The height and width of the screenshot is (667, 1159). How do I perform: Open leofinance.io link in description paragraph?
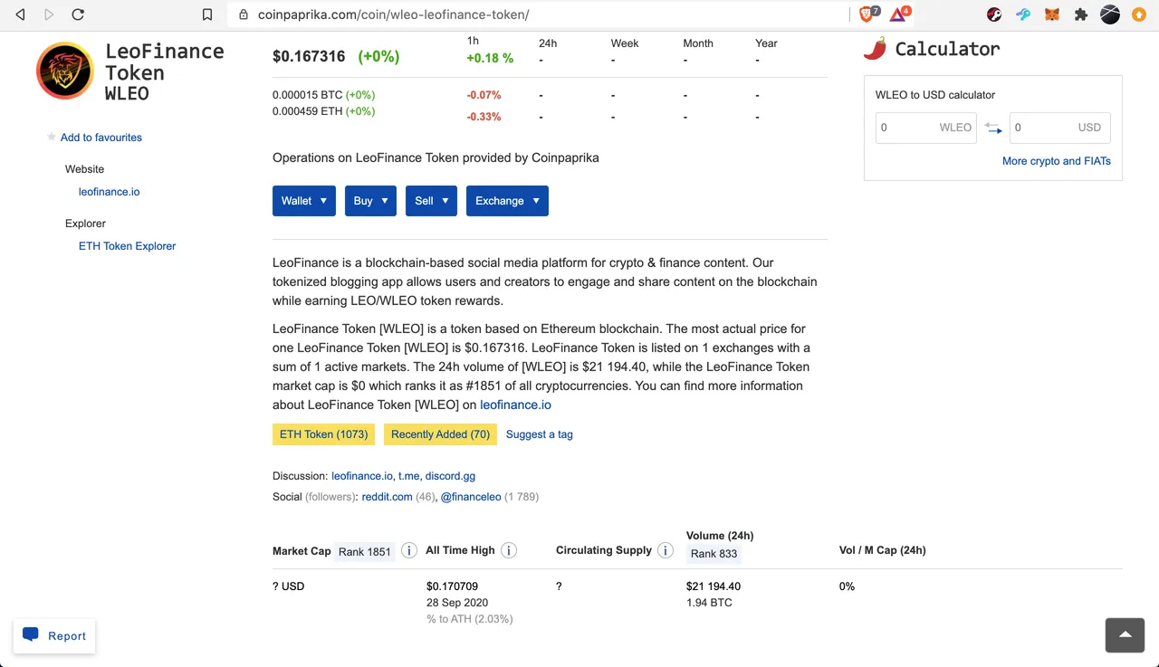tap(515, 405)
